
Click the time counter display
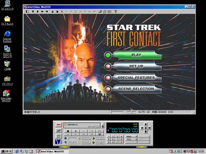[x=123, y=128]
